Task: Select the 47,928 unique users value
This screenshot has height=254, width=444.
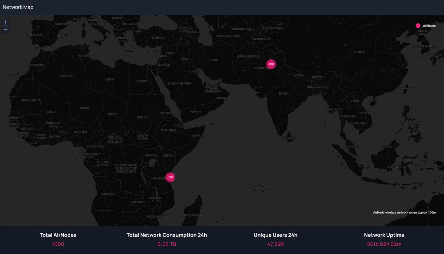Action: point(276,244)
